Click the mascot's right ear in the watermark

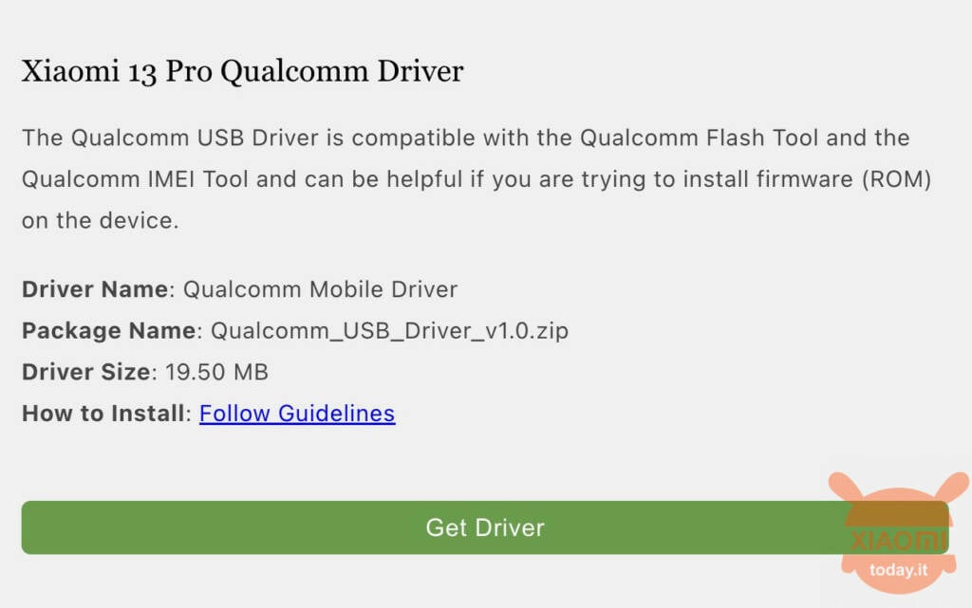pos(950,486)
